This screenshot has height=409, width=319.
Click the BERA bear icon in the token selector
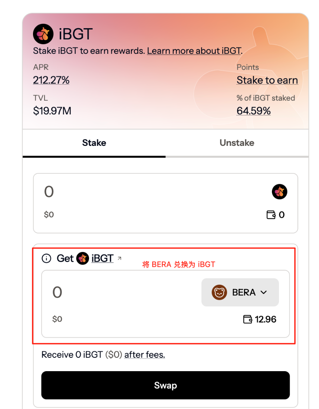coord(220,292)
